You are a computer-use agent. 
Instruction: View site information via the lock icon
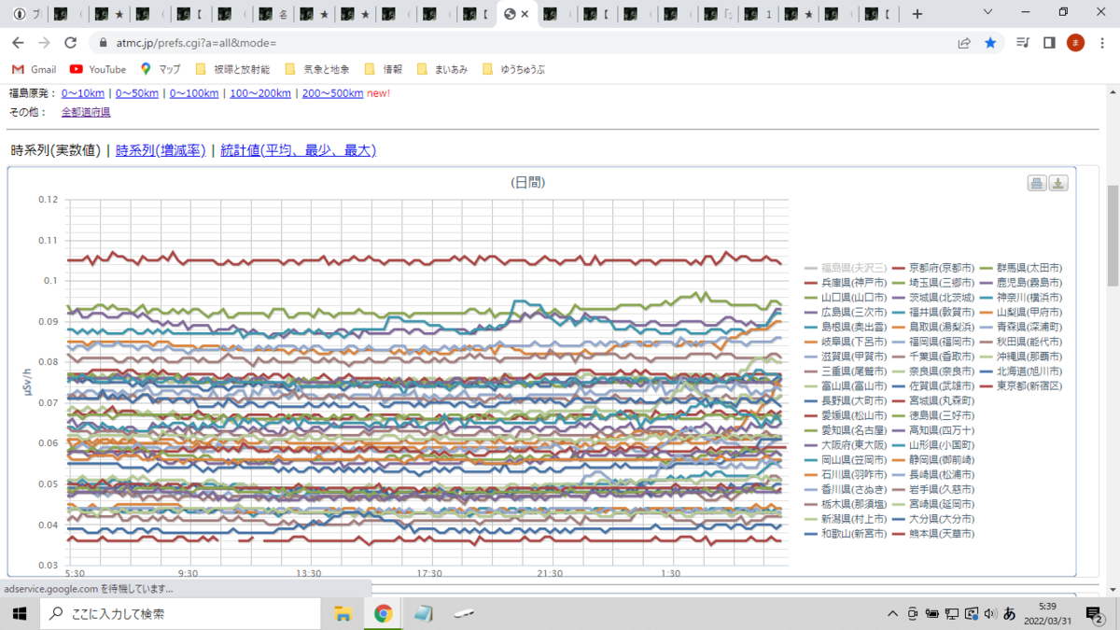(104, 43)
